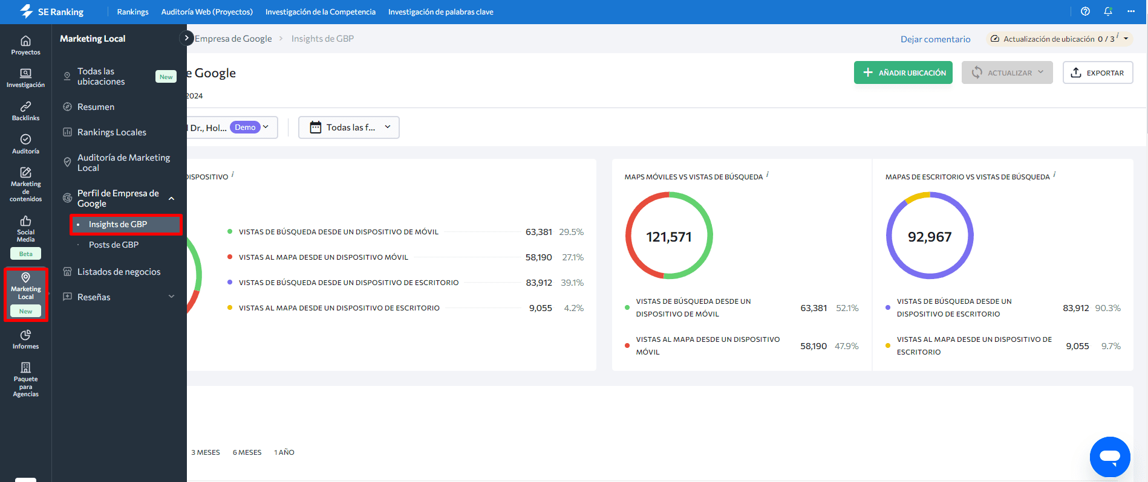This screenshot has width=1148, height=482.
Task: Open Marketing de contenidos in sidebar
Action: coord(25,184)
